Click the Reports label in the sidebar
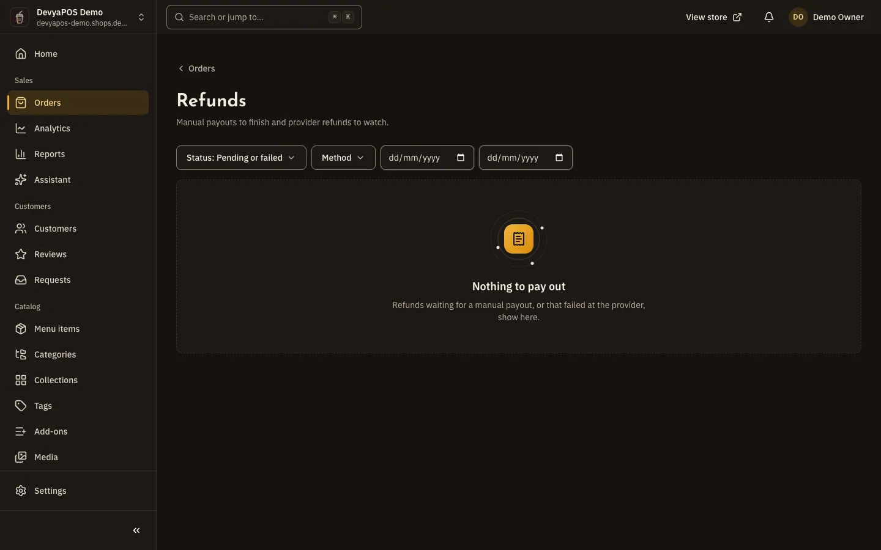Screen dimensions: 881x550 coord(50,154)
